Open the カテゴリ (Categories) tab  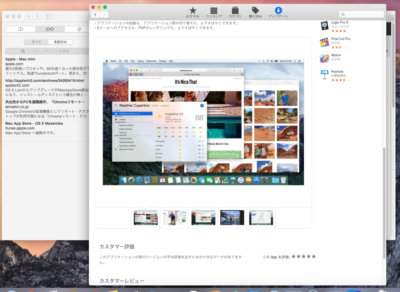235,12
